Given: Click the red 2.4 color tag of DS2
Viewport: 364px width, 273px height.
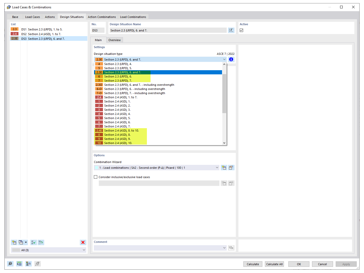Looking at the screenshot, I should pos(15,34).
